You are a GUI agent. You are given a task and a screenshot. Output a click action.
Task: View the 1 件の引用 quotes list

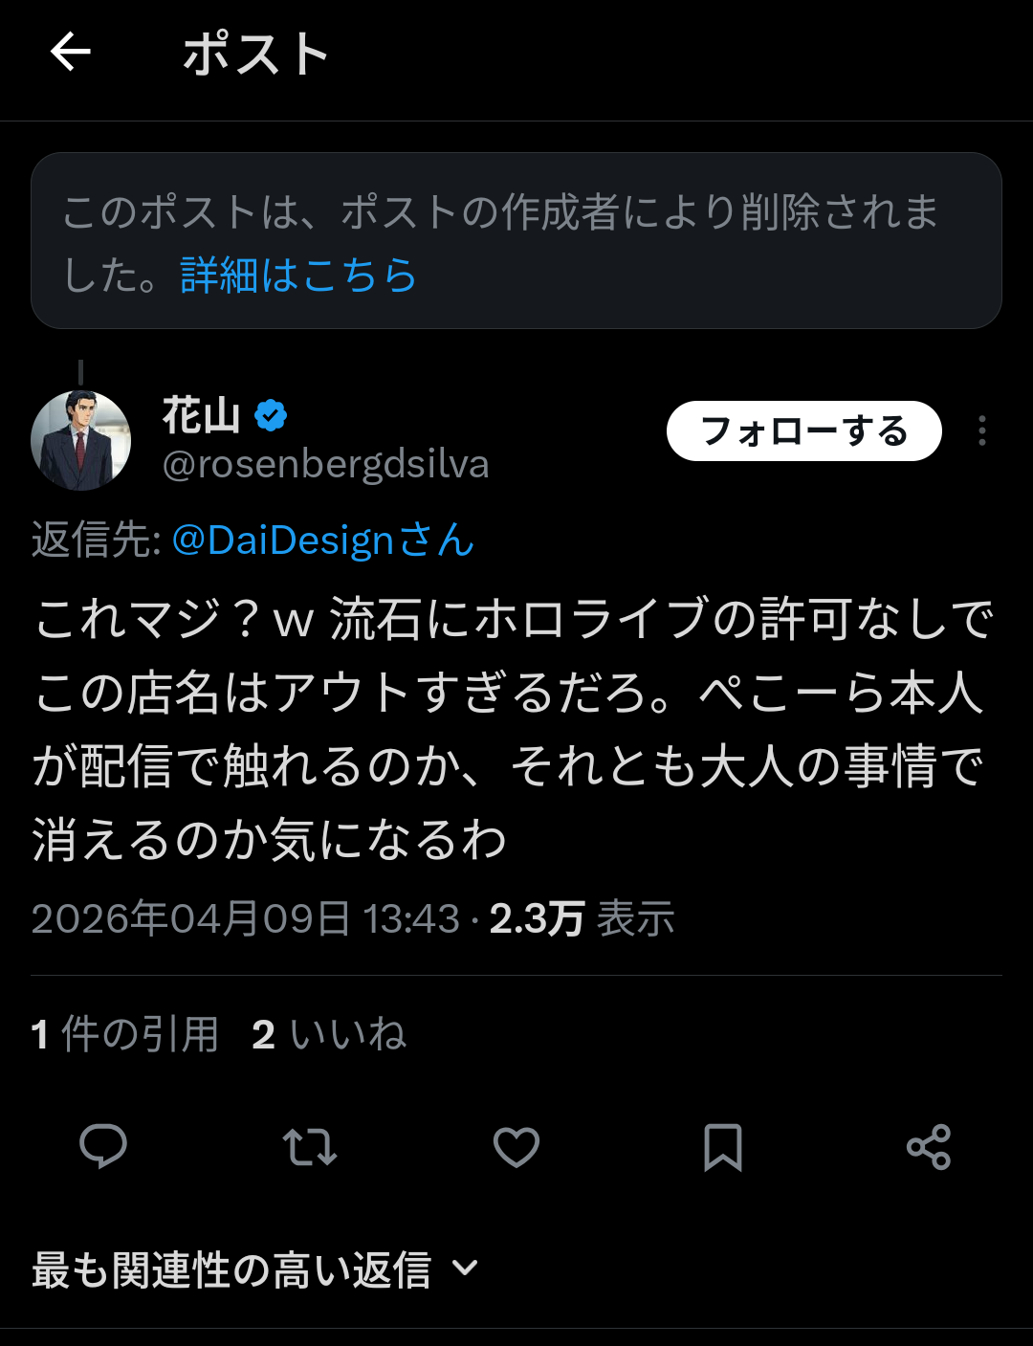[125, 1034]
